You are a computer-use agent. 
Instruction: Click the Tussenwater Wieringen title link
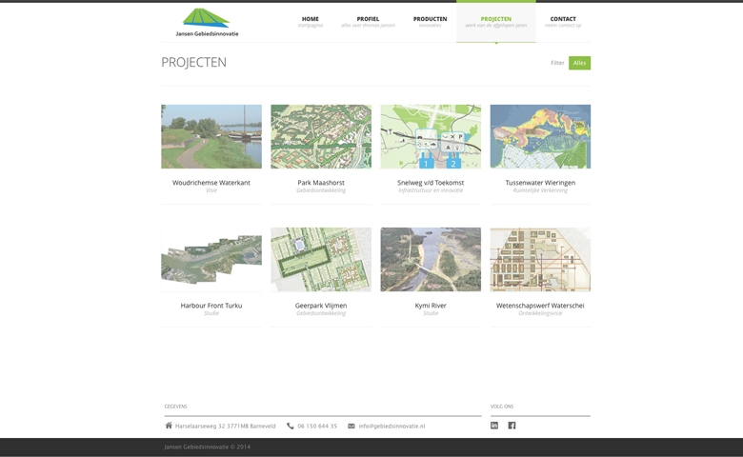point(540,183)
